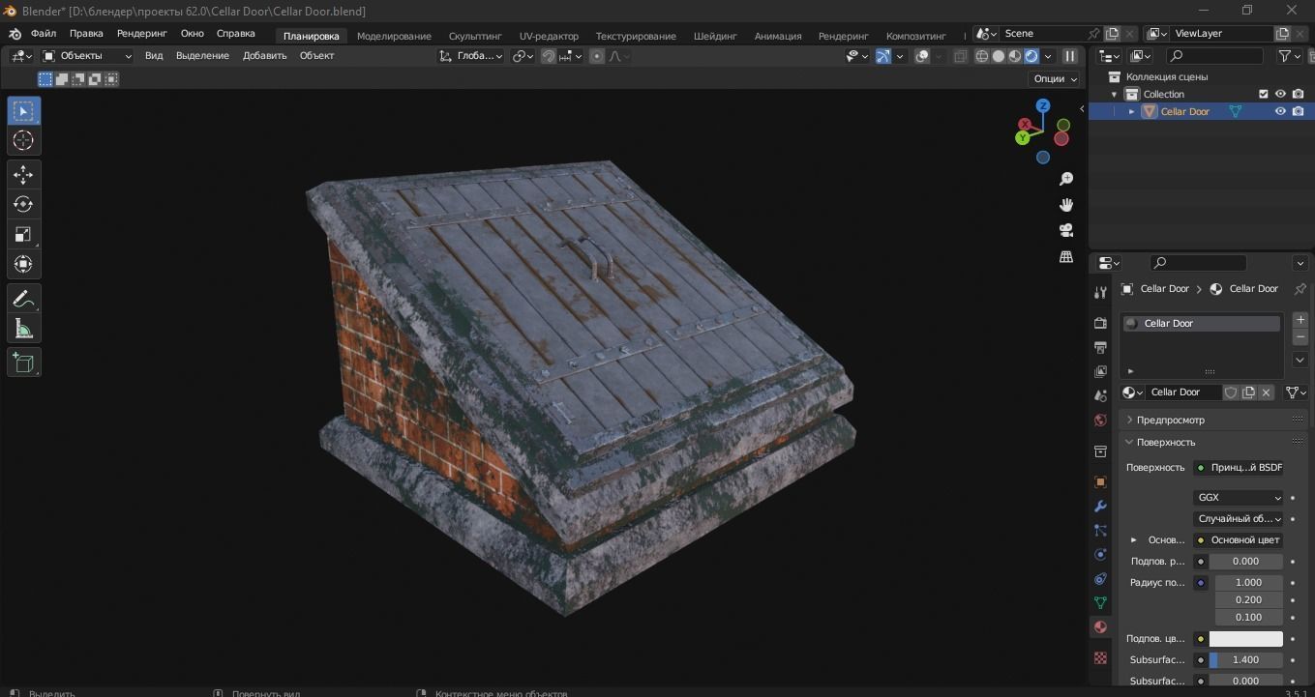Hide Cellar Door object via eye icon

click(1280, 111)
